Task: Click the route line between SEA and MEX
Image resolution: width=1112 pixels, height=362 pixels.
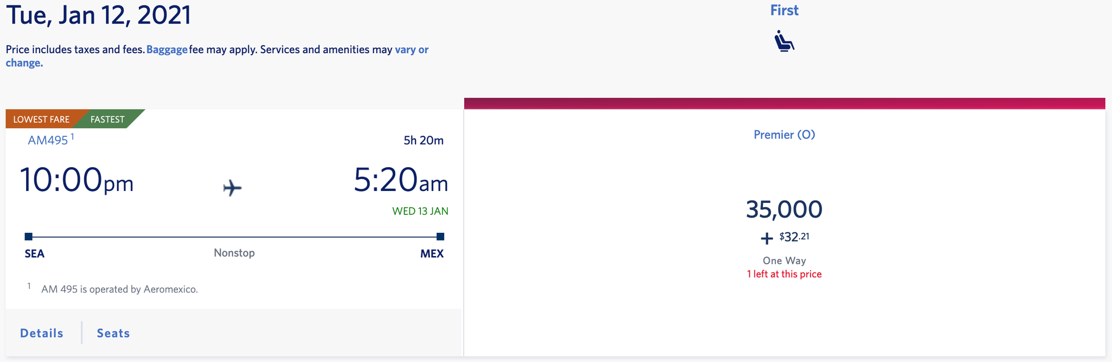Action: [x=233, y=236]
